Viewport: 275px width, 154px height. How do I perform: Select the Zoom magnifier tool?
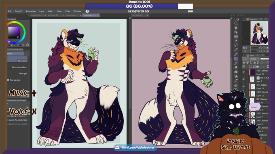coord(236,23)
